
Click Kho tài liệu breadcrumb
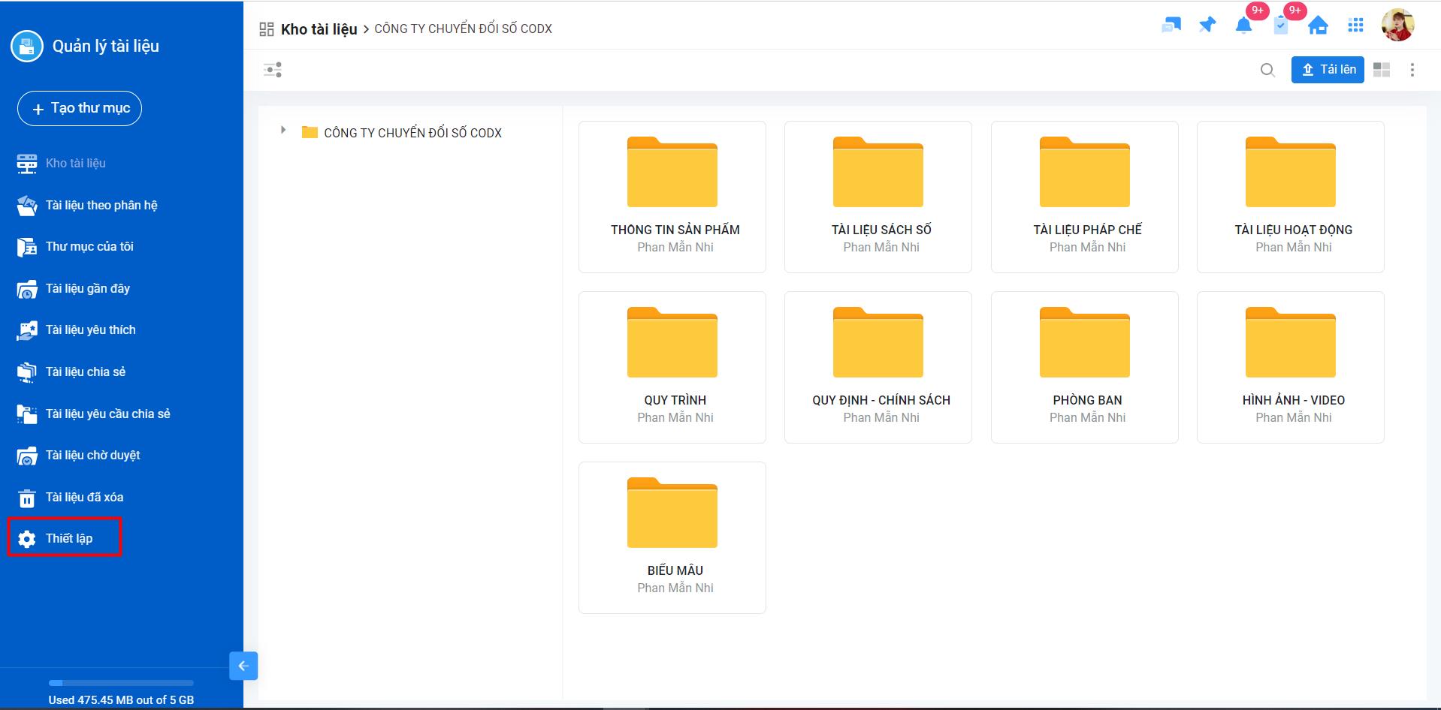pyautogui.click(x=319, y=29)
